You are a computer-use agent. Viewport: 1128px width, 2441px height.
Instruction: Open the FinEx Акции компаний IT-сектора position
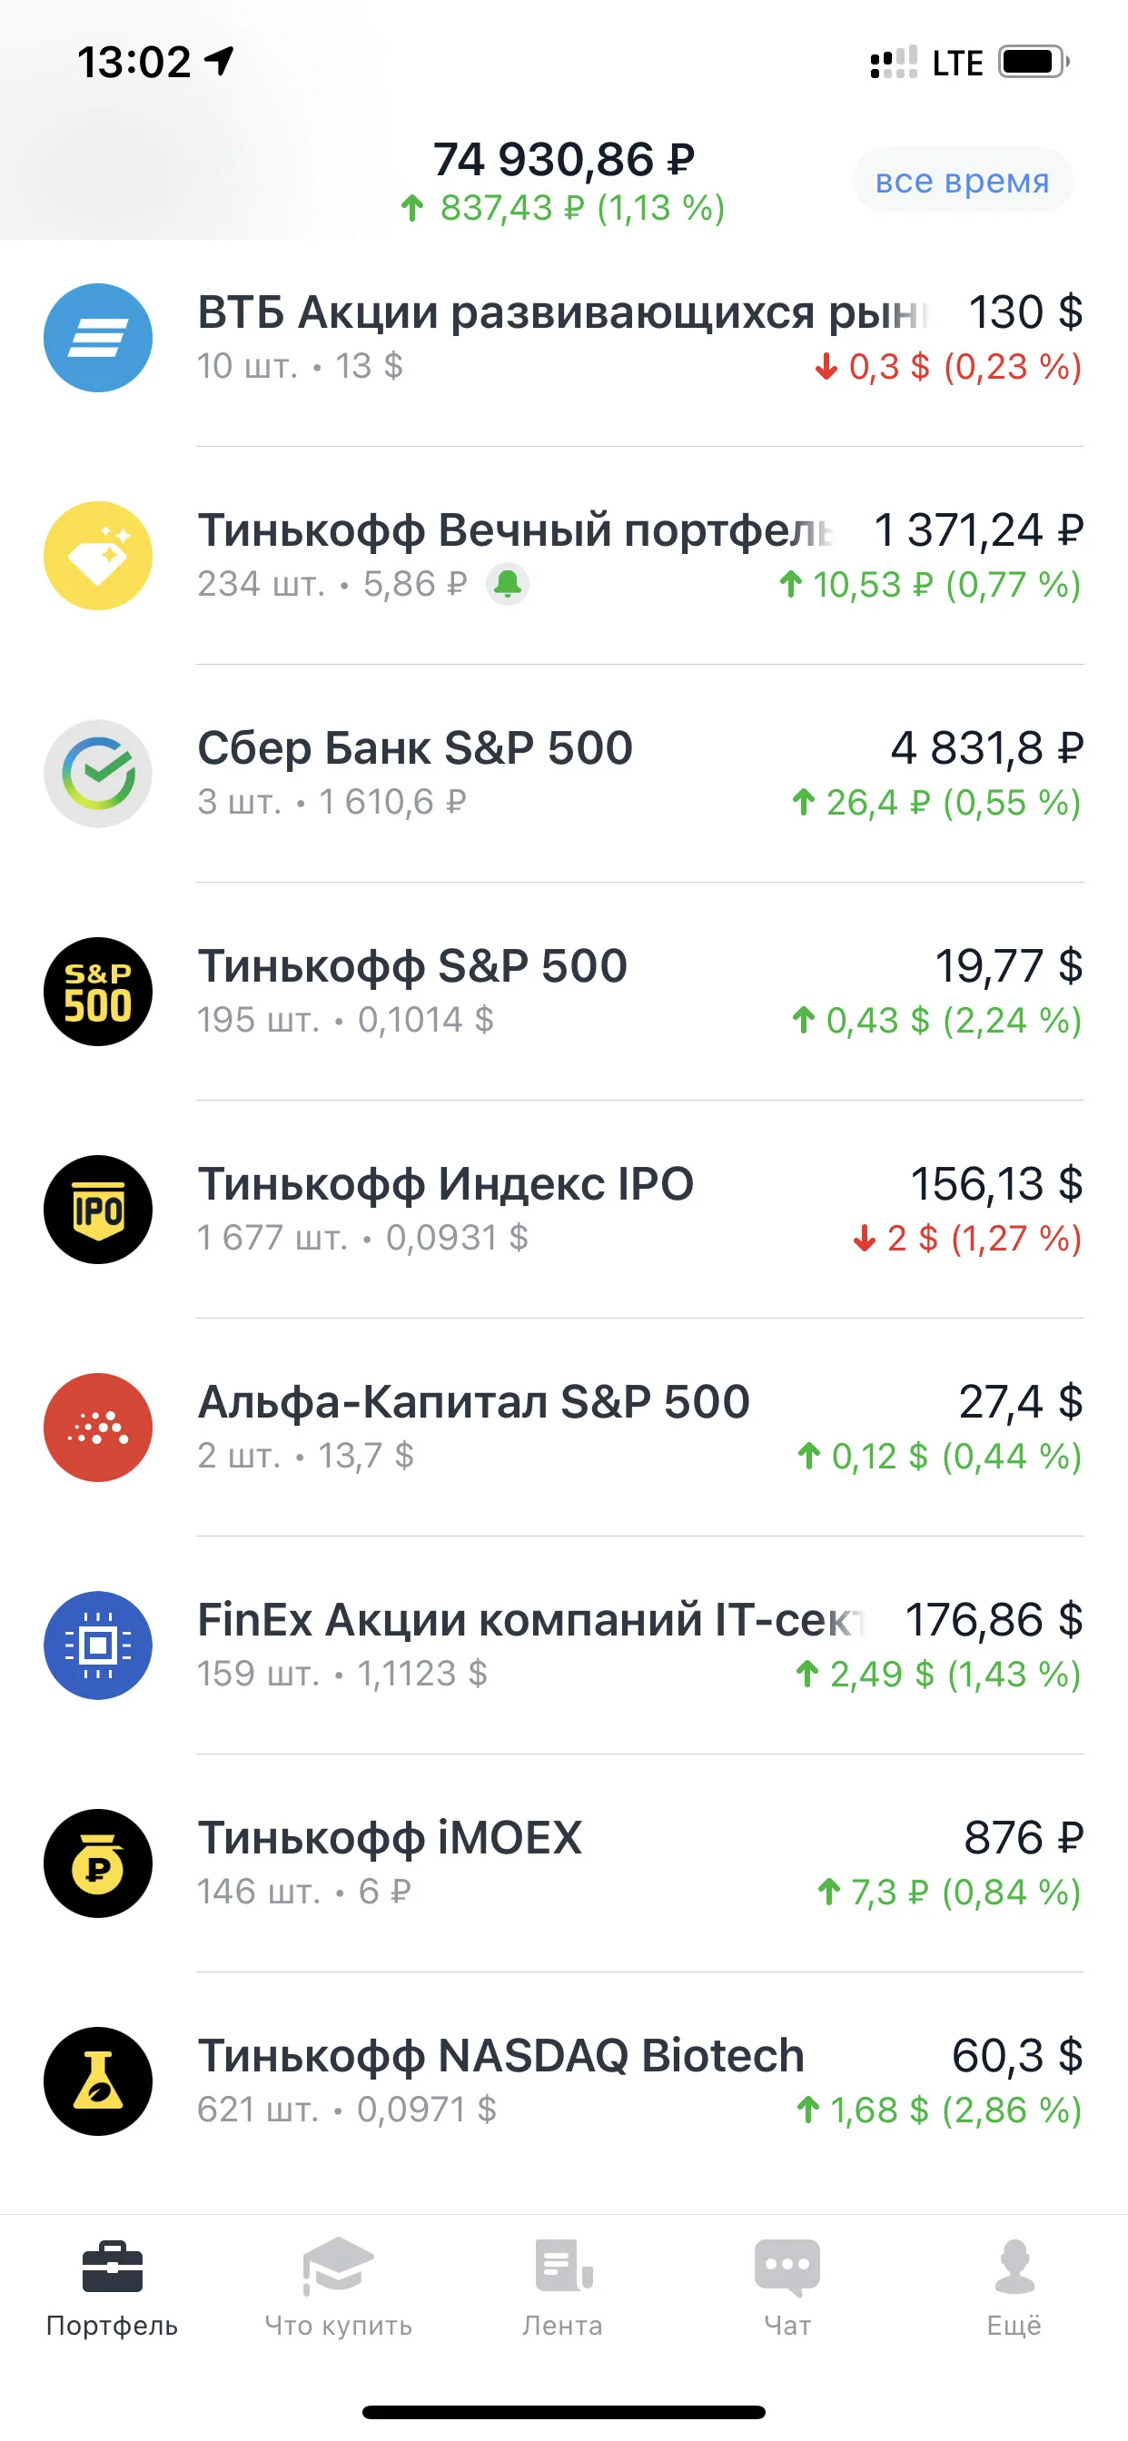point(564,1645)
